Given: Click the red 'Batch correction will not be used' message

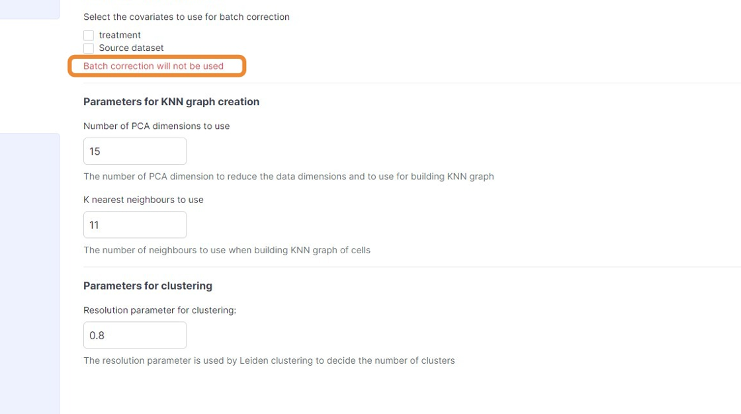Looking at the screenshot, I should click(153, 66).
